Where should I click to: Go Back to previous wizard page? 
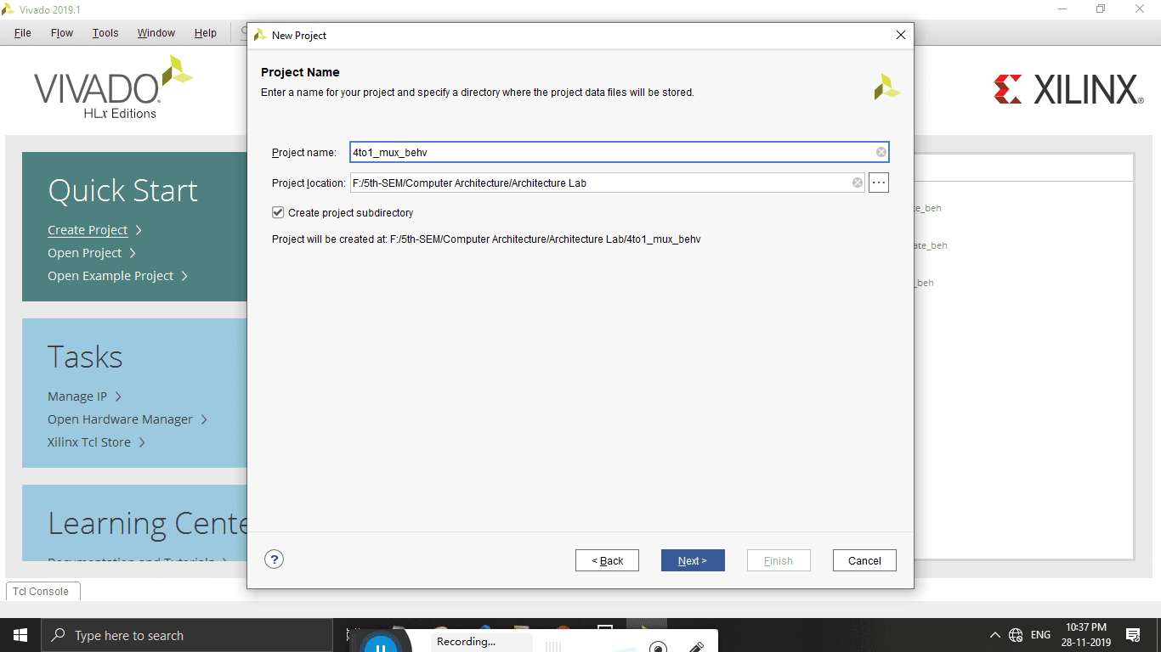[x=607, y=560]
